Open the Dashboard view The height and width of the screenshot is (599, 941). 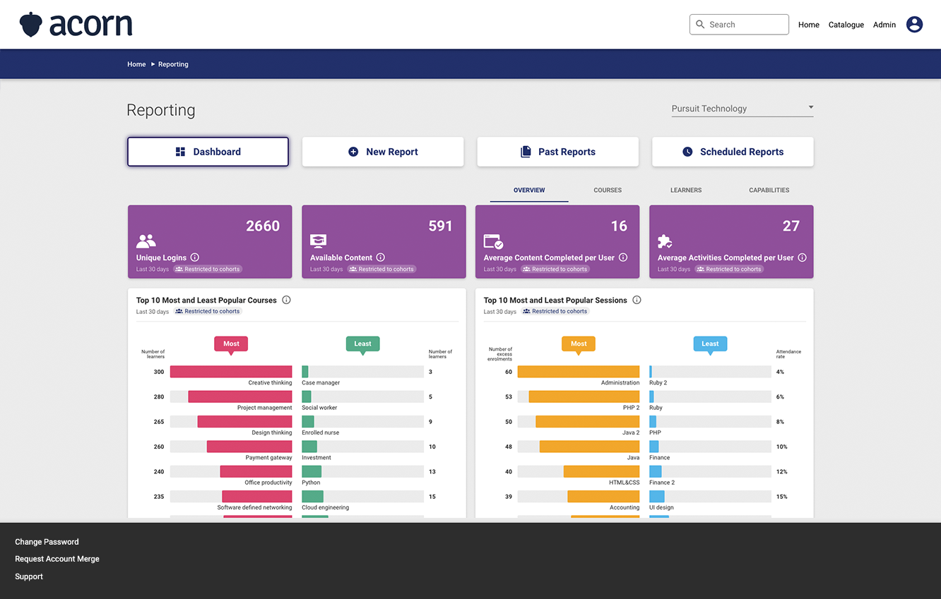(208, 152)
